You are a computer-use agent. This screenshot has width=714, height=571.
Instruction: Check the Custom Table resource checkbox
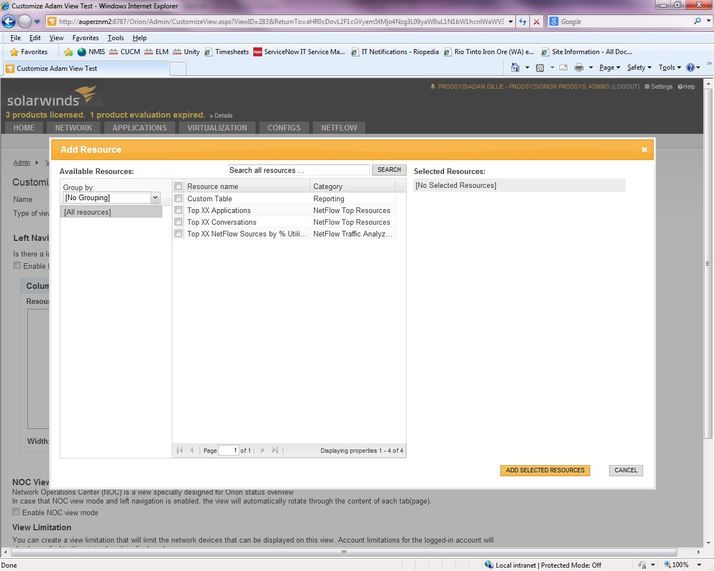pyautogui.click(x=178, y=199)
